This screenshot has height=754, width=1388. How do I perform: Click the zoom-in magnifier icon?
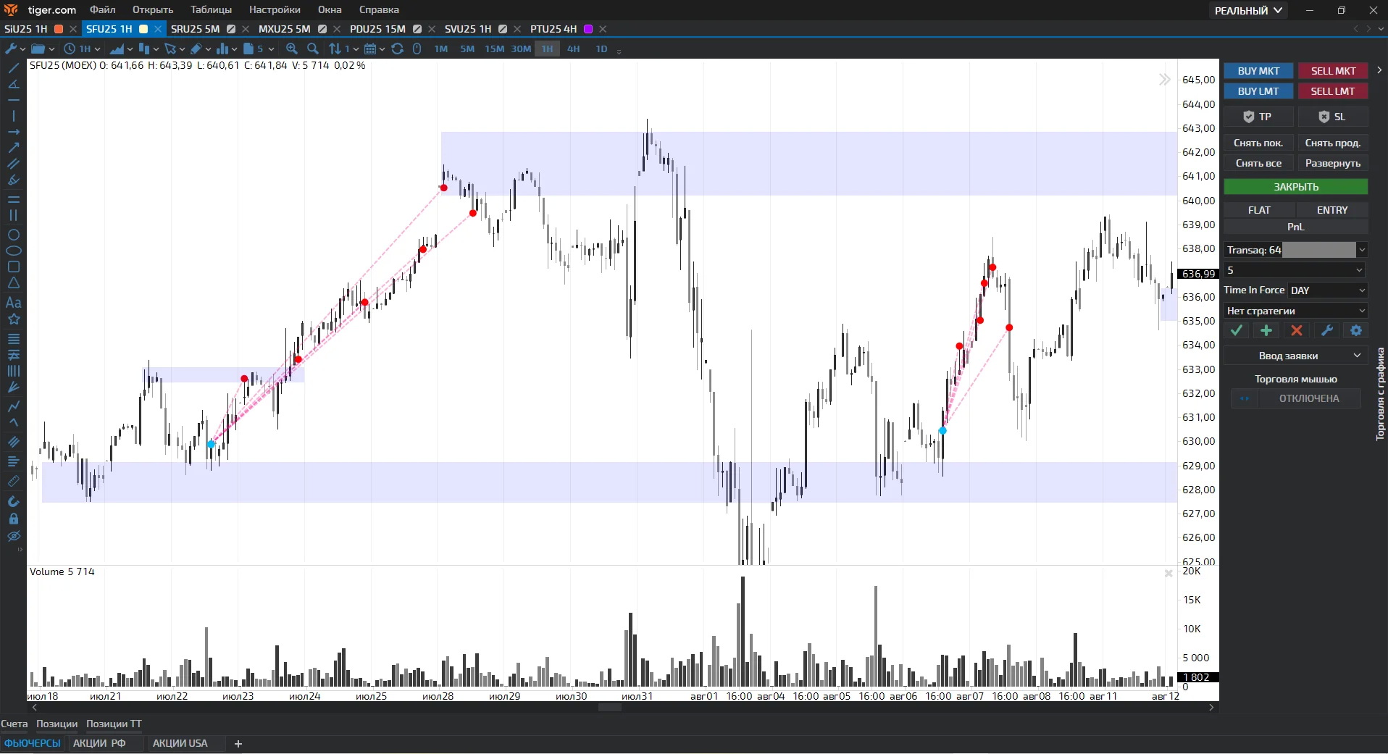click(292, 49)
